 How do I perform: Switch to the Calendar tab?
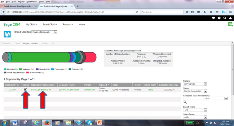tap(6, 43)
